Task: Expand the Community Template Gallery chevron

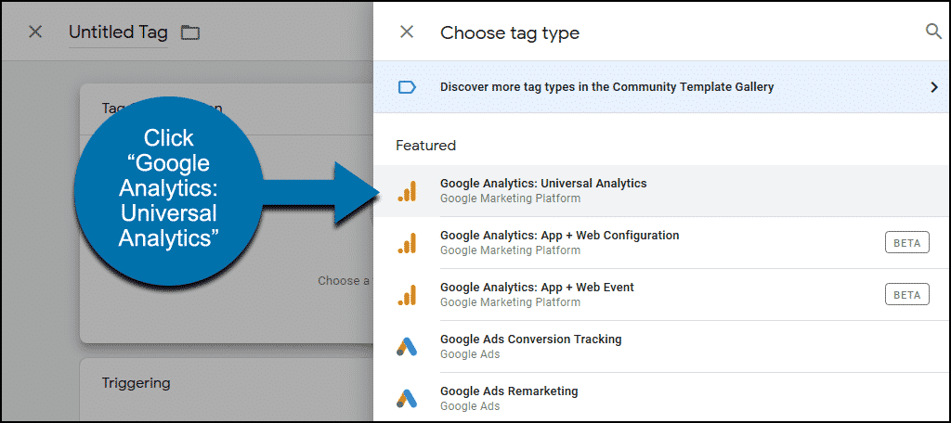Action: coord(934,87)
